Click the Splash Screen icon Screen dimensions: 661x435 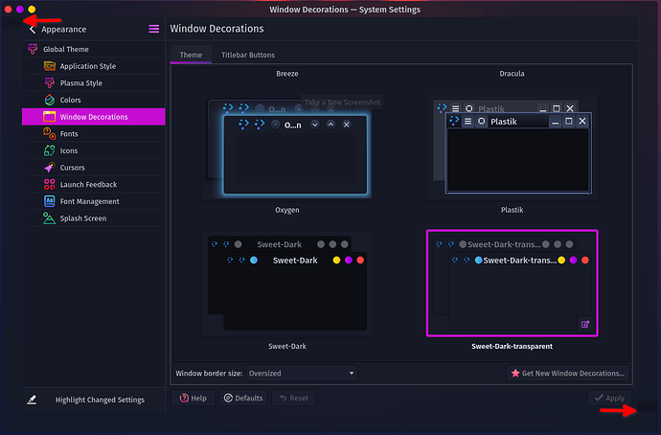(x=49, y=217)
